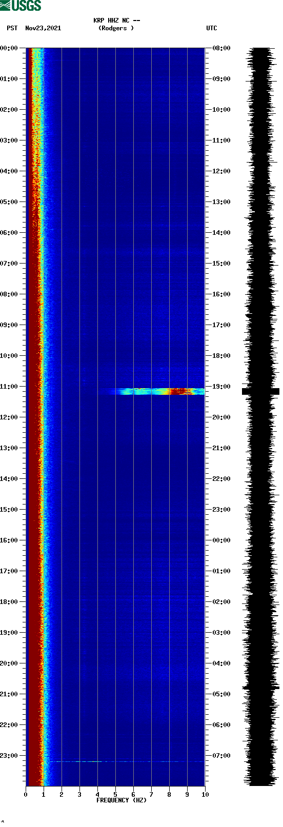Click the 05:00 UTC label on right axis
This screenshot has width=283, height=827.
[221, 694]
